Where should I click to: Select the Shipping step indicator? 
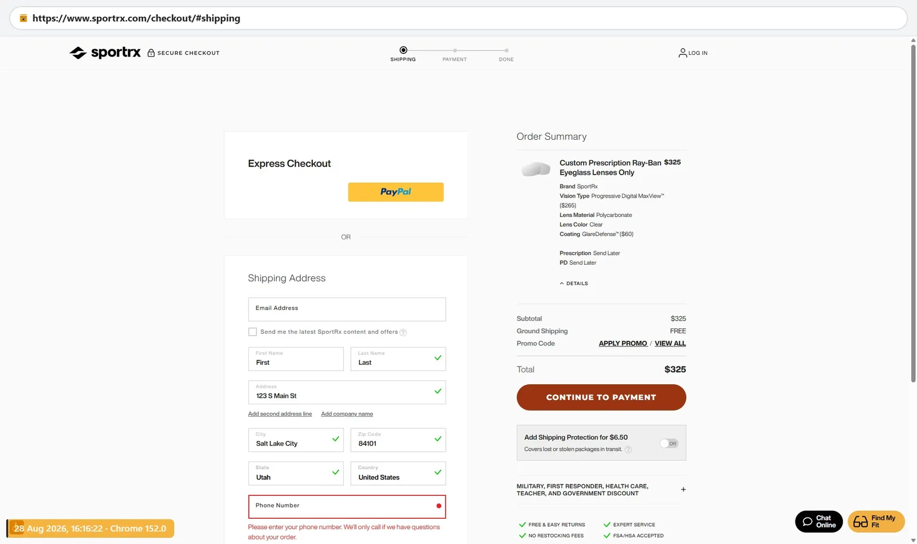click(403, 54)
